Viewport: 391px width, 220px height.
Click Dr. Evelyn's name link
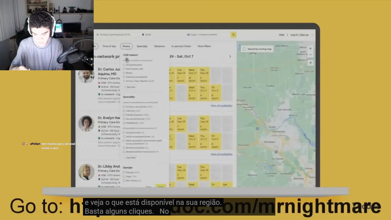pos(109,118)
